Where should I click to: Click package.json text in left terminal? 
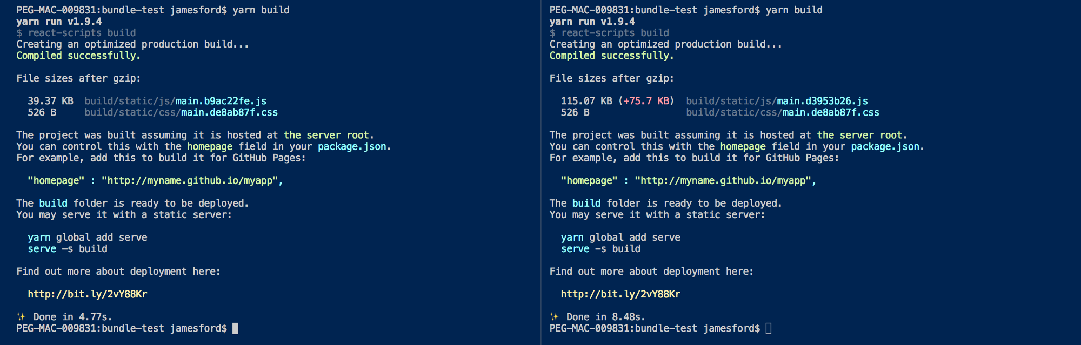click(352, 146)
